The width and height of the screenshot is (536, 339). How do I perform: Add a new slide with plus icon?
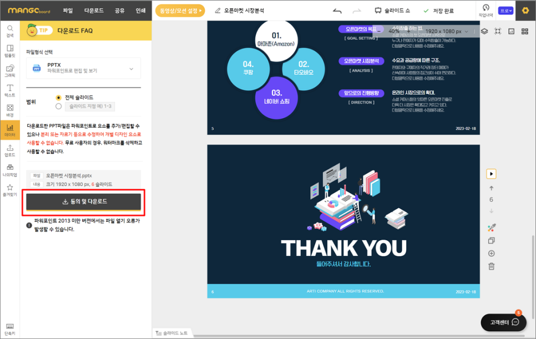pos(491,254)
